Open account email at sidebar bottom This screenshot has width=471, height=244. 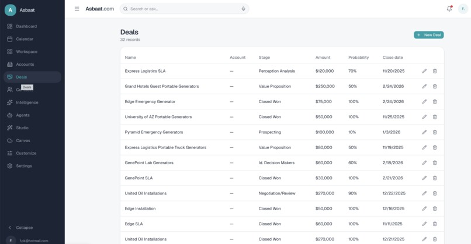click(x=34, y=241)
